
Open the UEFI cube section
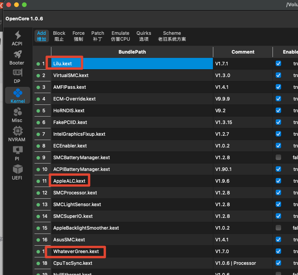coord(17,172)
